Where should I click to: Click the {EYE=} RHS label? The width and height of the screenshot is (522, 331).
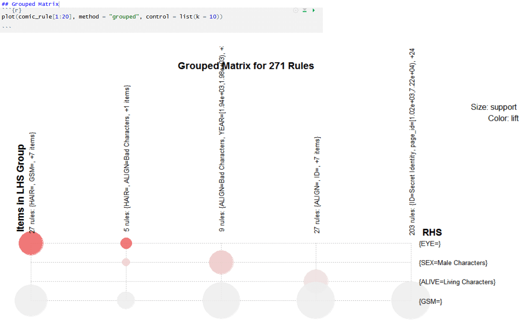pos(430,243)
